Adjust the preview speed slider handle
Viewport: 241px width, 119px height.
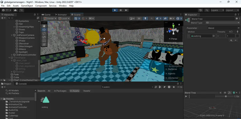coord(226,96)
